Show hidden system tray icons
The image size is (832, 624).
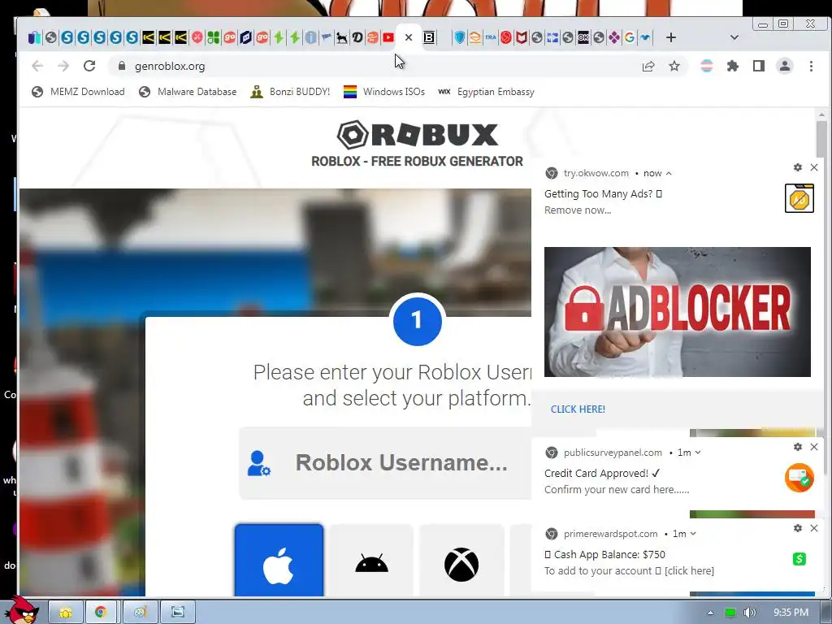pyautogui.click(x=710, y=613)
